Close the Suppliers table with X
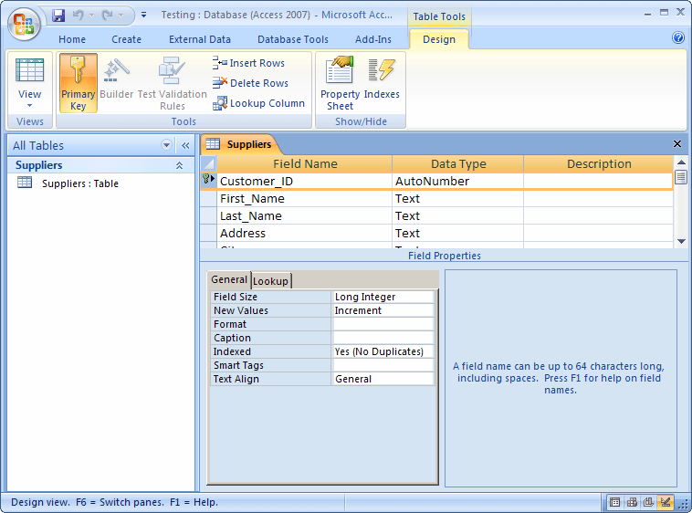Screen dimensions: 692x513 pyautogui.click(x=677, y=144)
